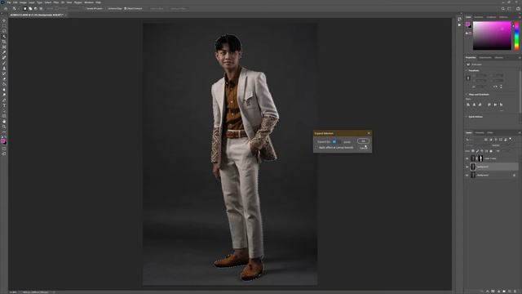This screenshot has width=522, height=294.
Task: Select the Pen tool
Action: [x=4, y=100]
